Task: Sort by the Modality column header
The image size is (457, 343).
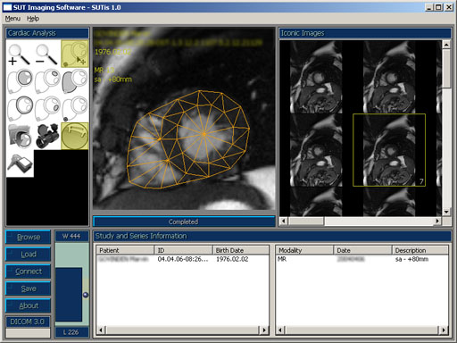Action: pos(304,250)
